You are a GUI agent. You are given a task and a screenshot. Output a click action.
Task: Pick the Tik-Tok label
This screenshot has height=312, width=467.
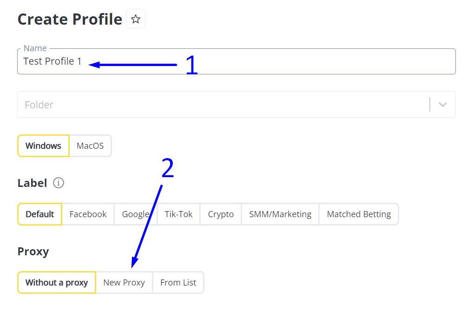[178, 214]
